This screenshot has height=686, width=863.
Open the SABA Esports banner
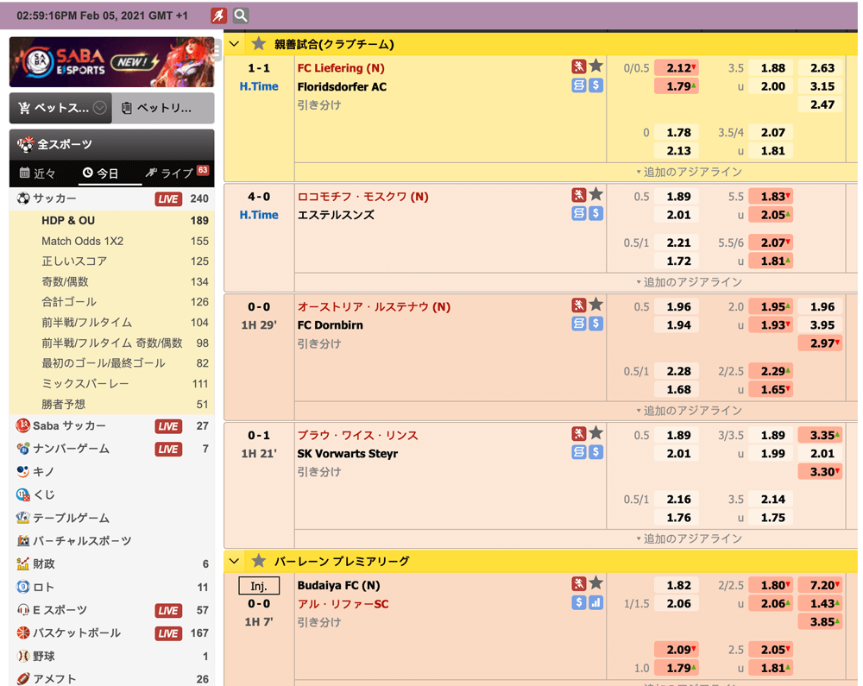tap(111, 62)
